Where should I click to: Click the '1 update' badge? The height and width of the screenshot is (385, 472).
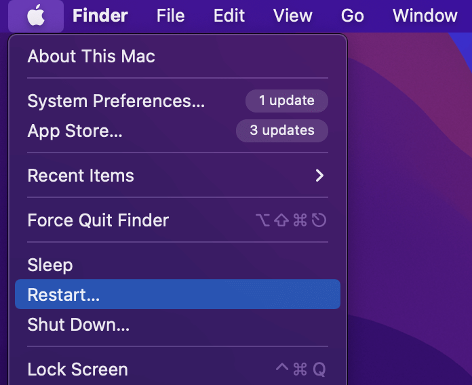click(x=286, y=101)
